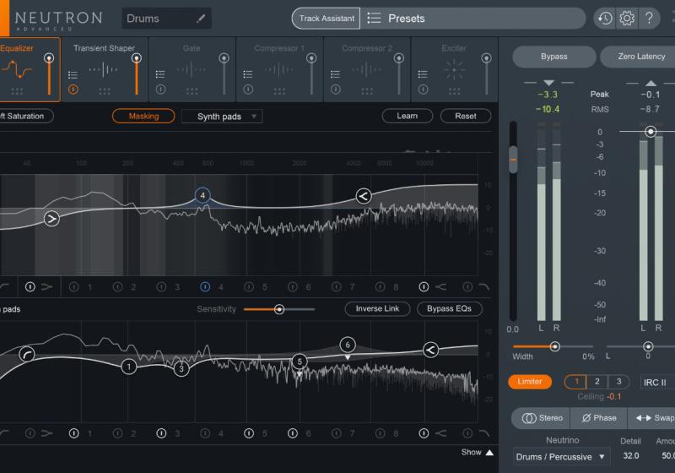Open settings via the gear icon
Viewport: 675px width, 473px height.
click(627, 19)
